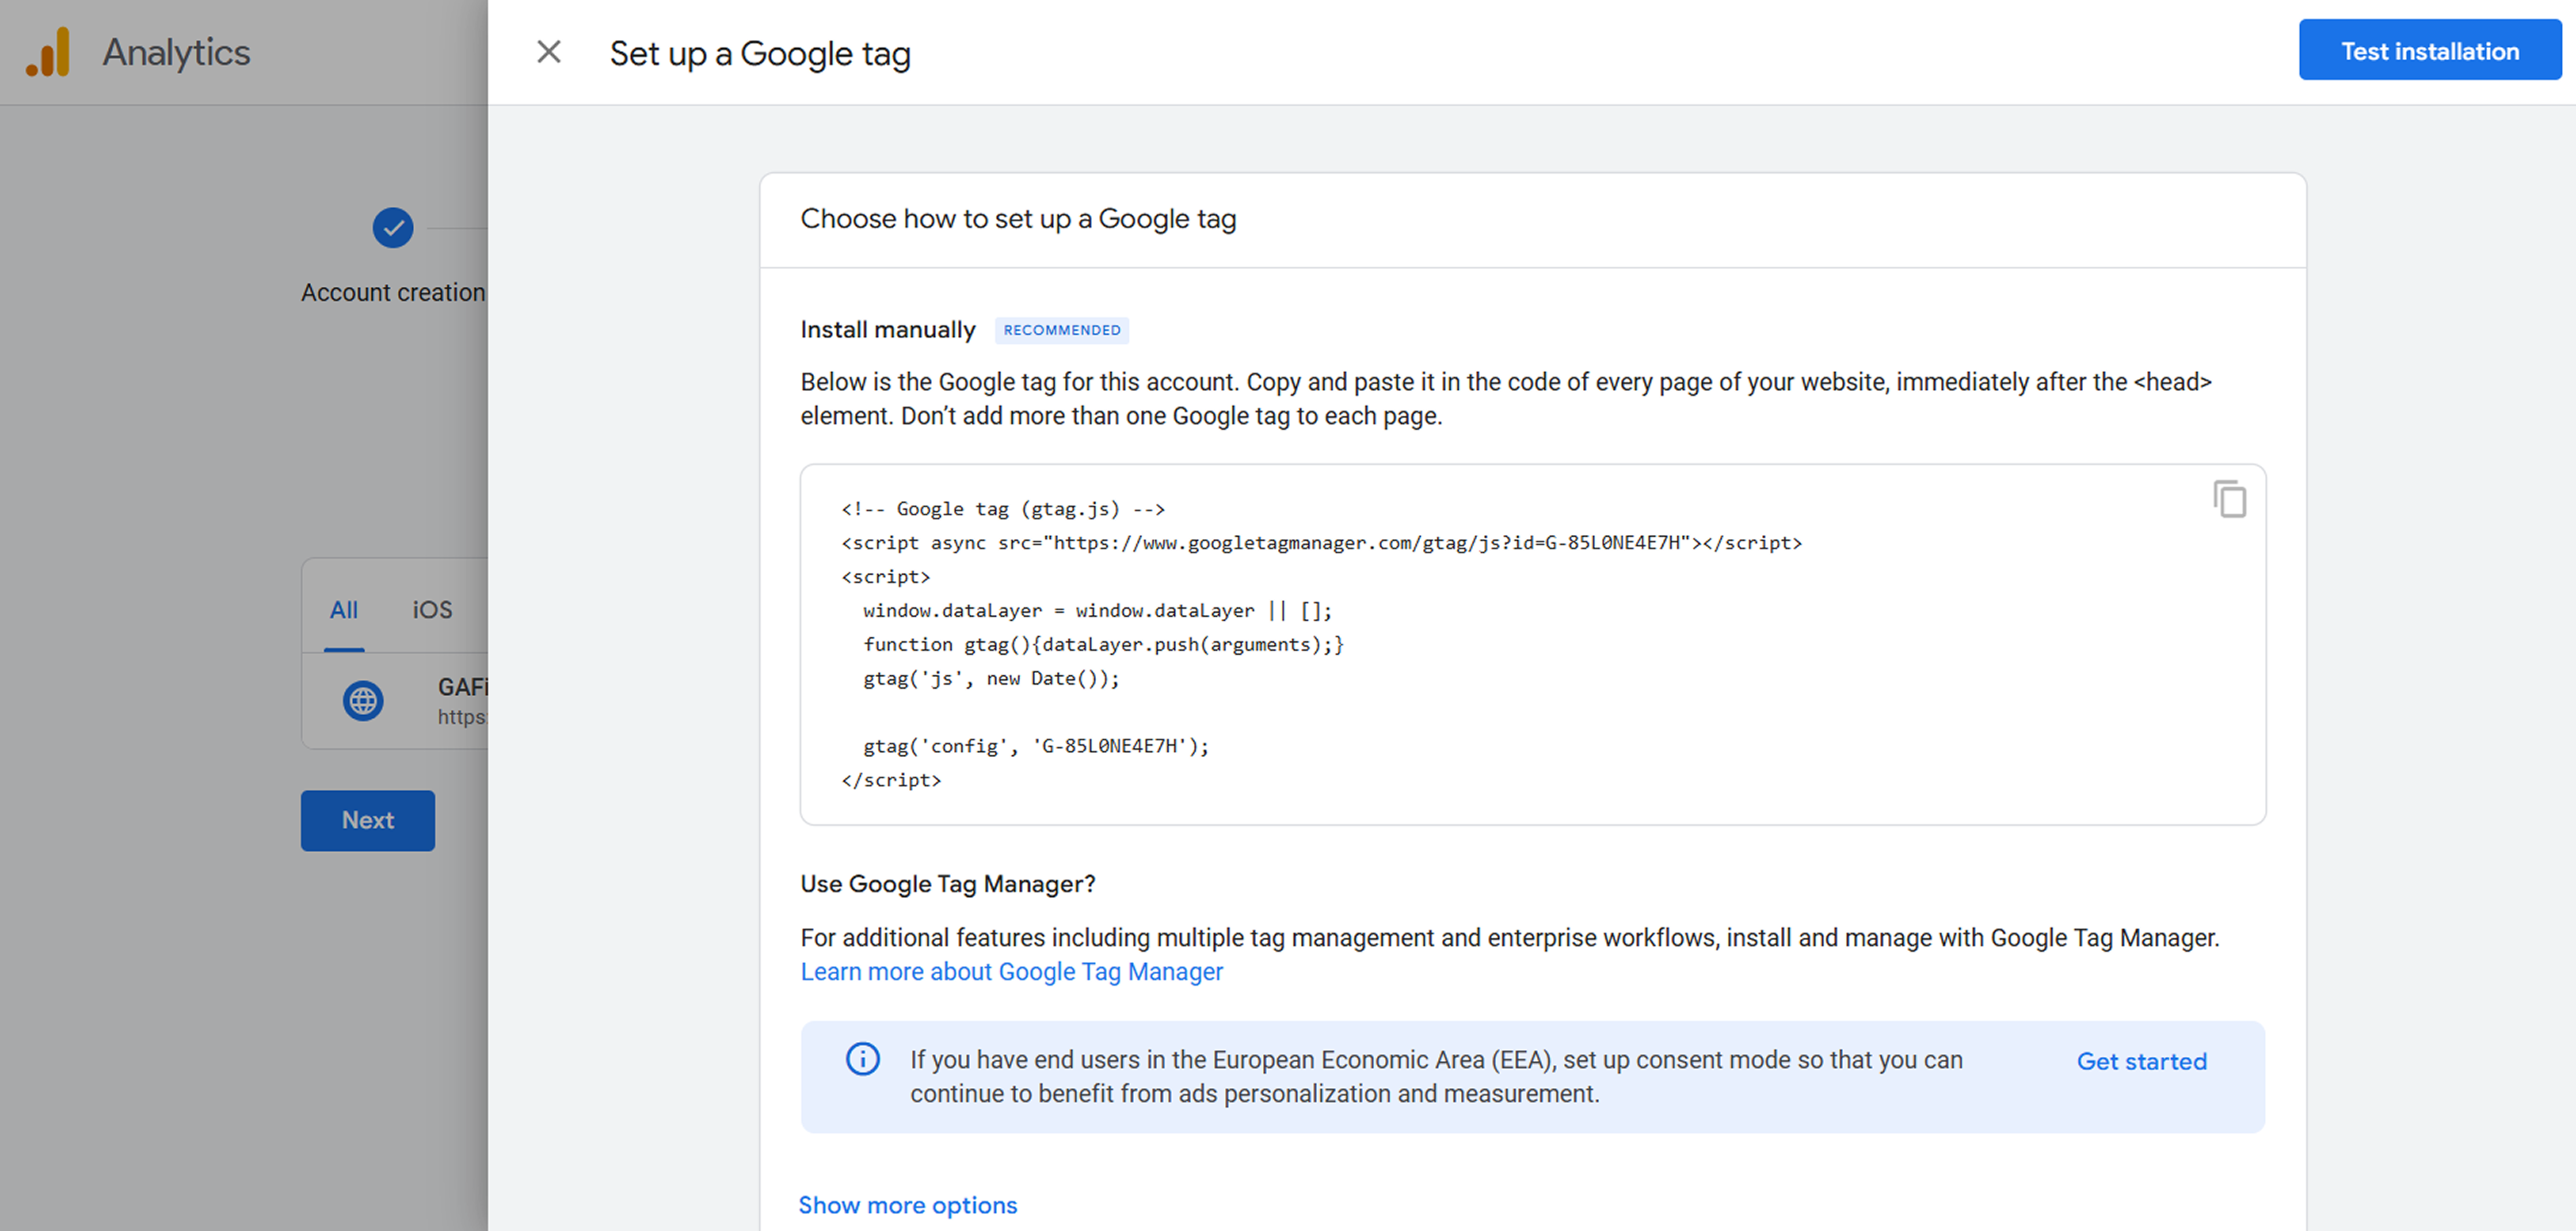
Task: Click the gtag config line in code
Action: pyautogui.click(x=1036, y=746)
